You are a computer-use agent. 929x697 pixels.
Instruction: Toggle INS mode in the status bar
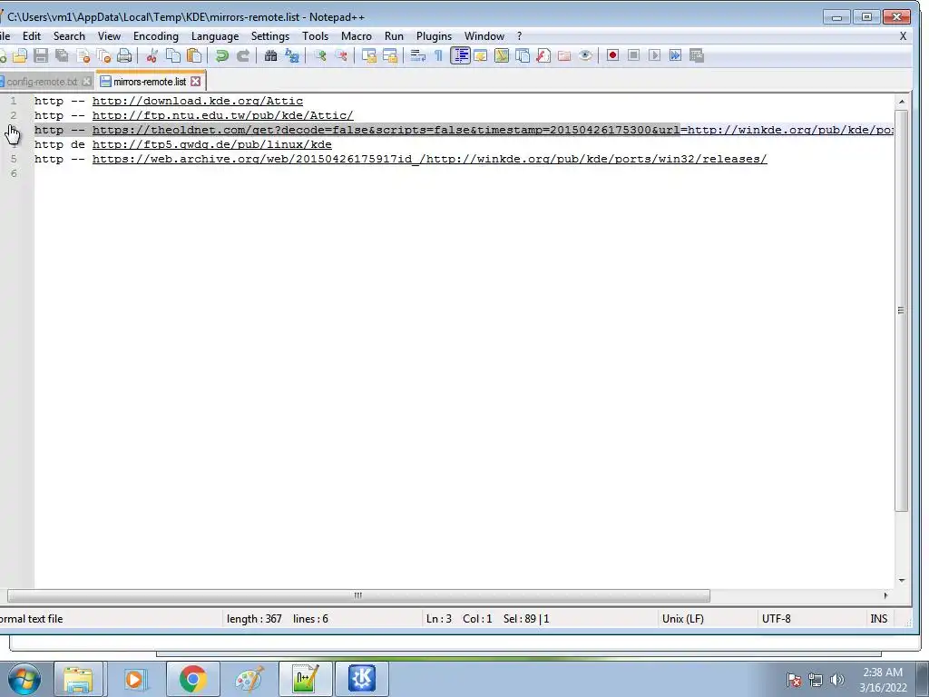tap(878, 619)
